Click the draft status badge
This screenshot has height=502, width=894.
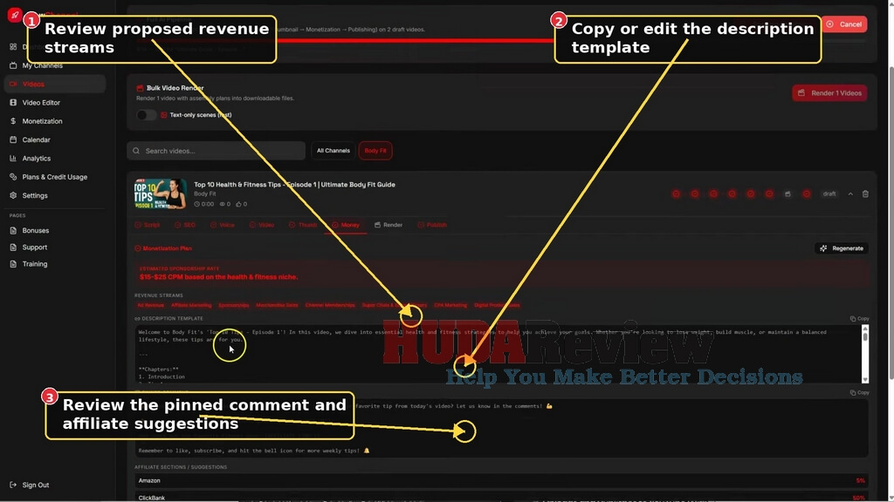coord(829,194)
